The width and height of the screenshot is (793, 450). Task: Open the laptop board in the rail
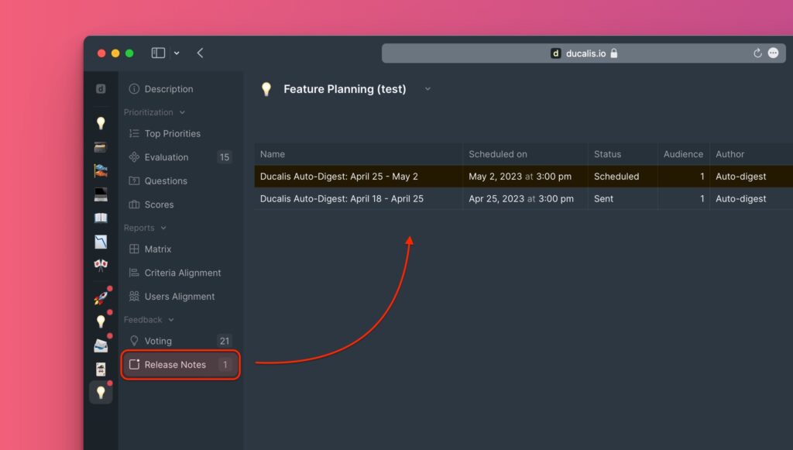point(101,194)
